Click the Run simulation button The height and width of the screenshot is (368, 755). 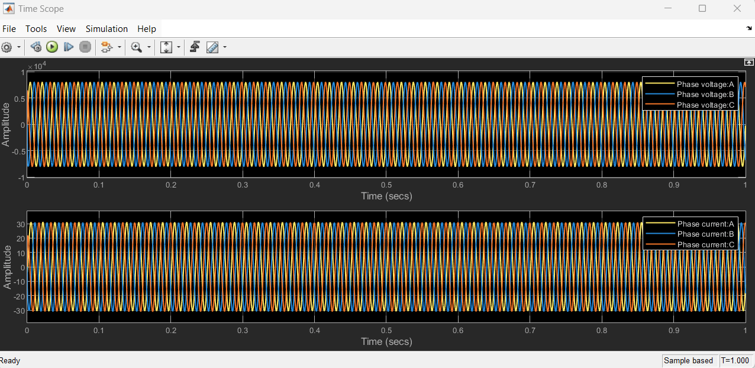tap(52, 47)
